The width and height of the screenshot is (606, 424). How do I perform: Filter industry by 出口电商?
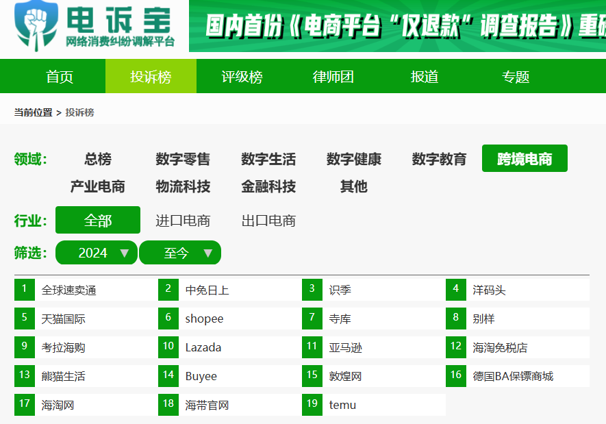[x=268, y=221]
